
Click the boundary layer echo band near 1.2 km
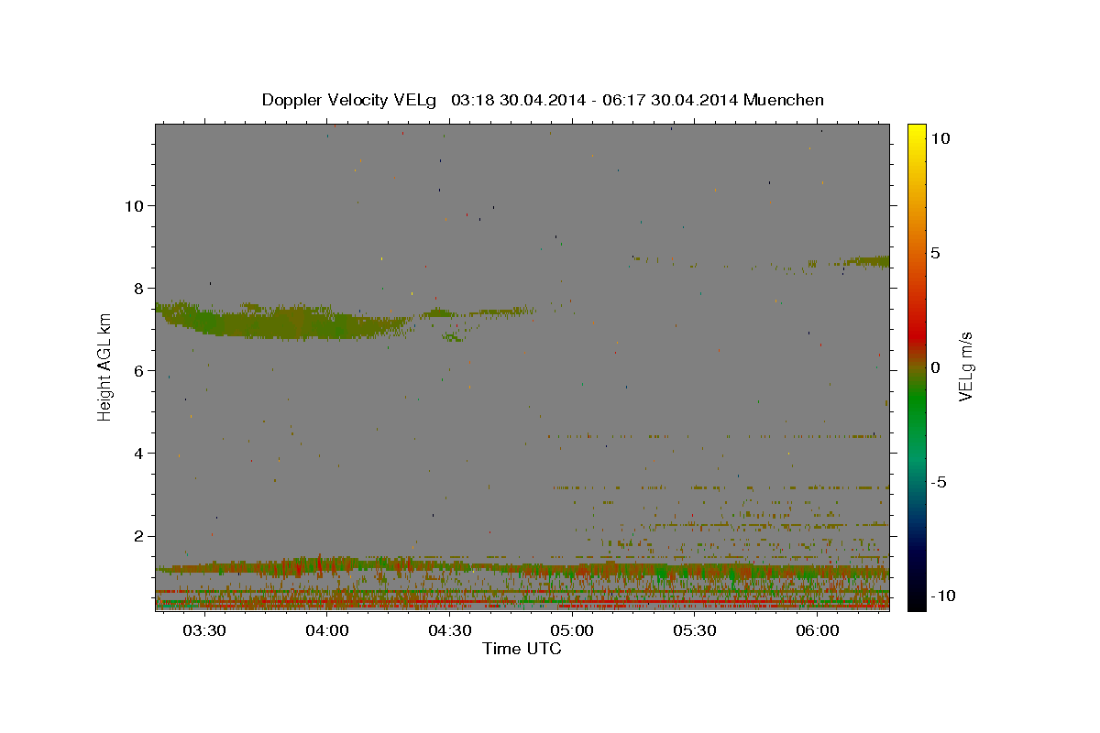[522, 567]
